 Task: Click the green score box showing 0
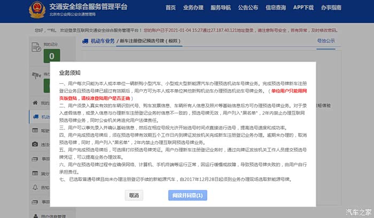(51, 56)
